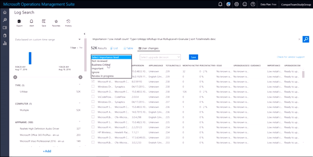Viewport: 313px width, 157px height.
Task: Open Log Search magnifier in the sidebar
Action: [x=5, y=20]
